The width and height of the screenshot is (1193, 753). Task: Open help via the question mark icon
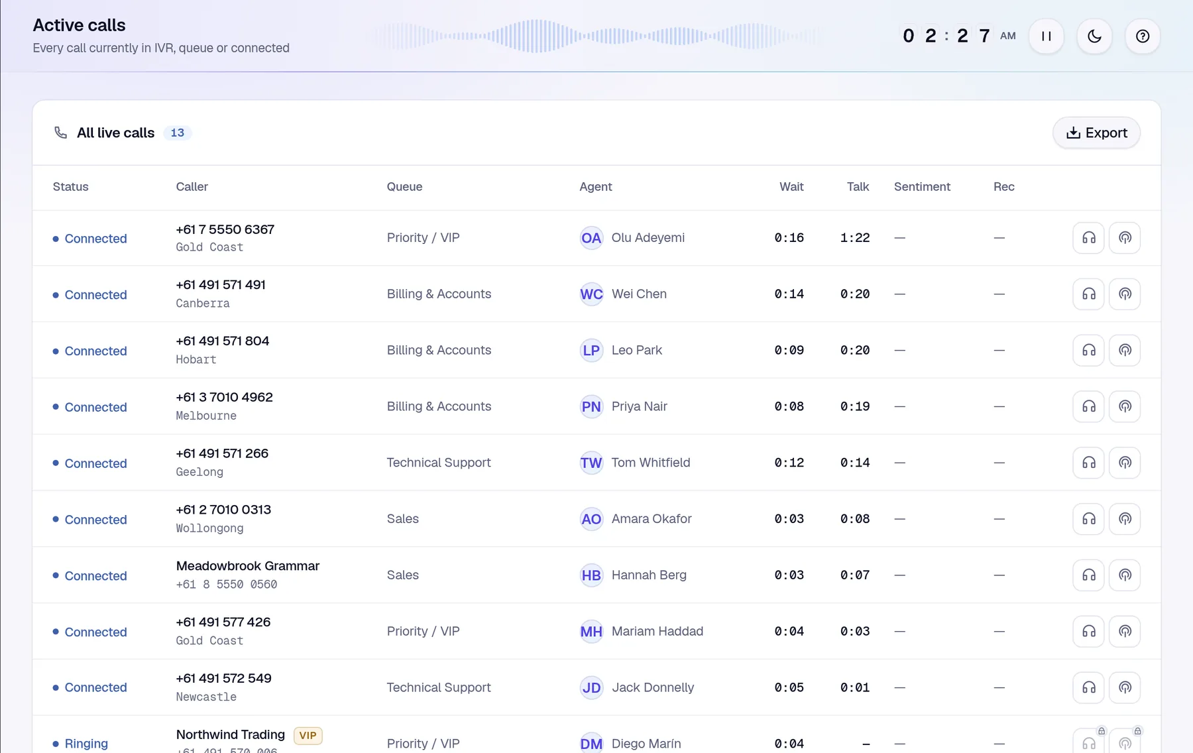1143,36
